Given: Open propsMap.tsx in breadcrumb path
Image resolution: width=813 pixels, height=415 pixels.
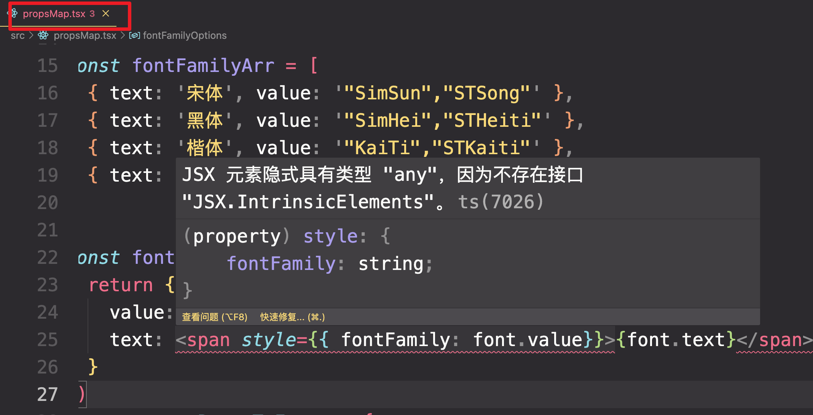Looking at the screenshot, I should [85, 35].
